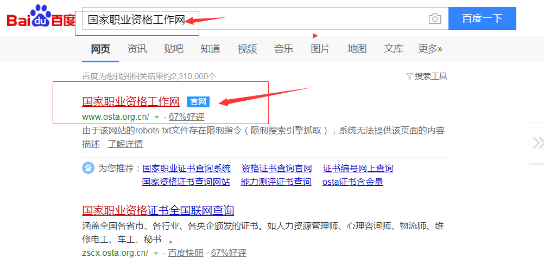This screenshot has height=271, width=544.
Task: Open the second result's 67%好评 rating link
Action: tap(229, 253)
